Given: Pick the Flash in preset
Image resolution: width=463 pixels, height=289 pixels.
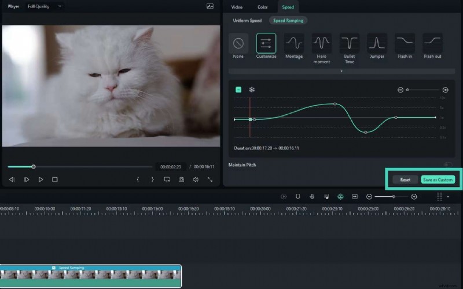Looking at the screenshot, I should pos(405,43).
